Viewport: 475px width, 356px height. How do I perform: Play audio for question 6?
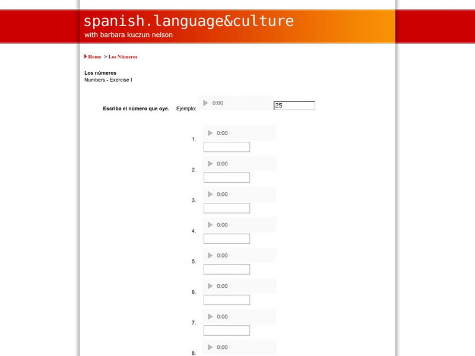click(x=210, y=286)
